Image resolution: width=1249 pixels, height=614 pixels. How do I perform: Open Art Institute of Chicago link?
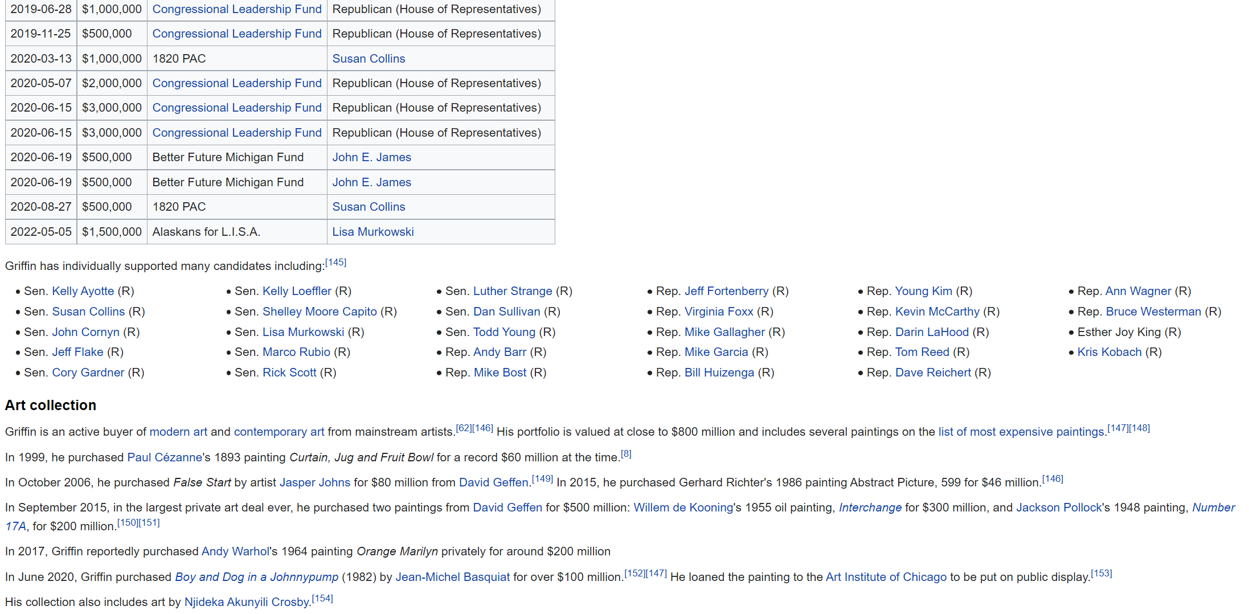click(x=886, y=577)
